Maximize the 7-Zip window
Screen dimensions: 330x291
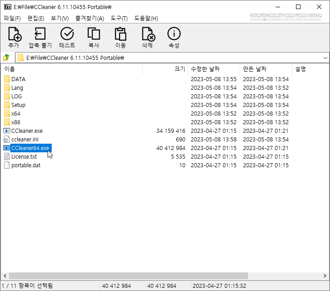[298, 7]
